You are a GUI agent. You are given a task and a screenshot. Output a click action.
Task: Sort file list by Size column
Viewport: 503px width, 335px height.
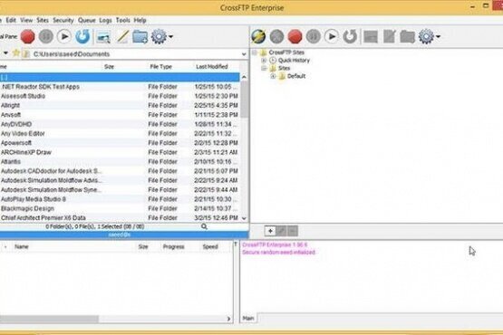click(x=109, y=67)
